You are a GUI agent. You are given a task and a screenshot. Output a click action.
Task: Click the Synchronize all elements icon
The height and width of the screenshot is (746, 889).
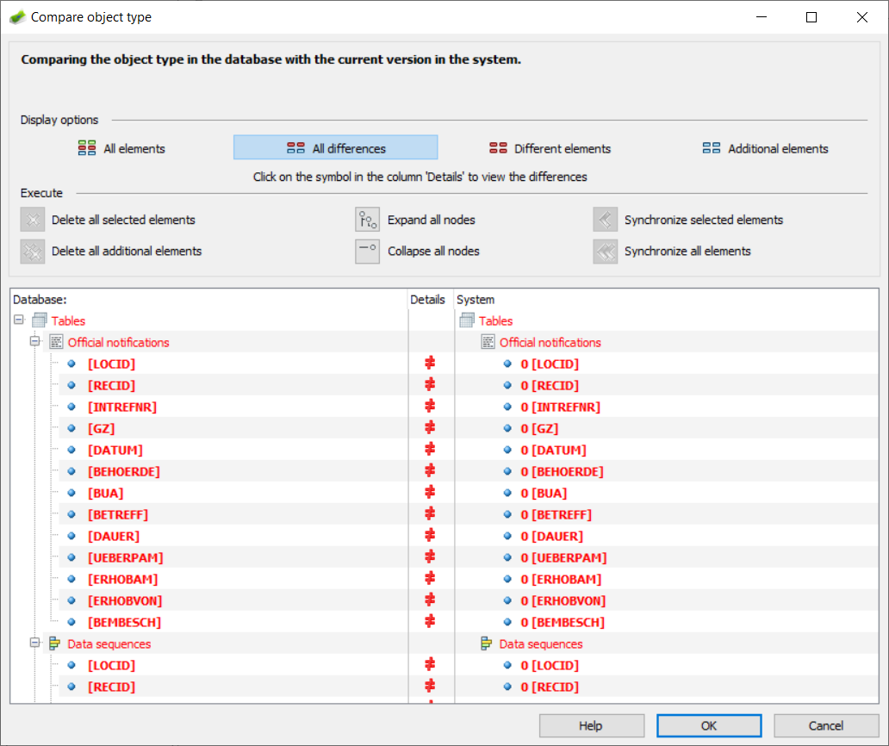pyautogui.click(x=606, y=251)
